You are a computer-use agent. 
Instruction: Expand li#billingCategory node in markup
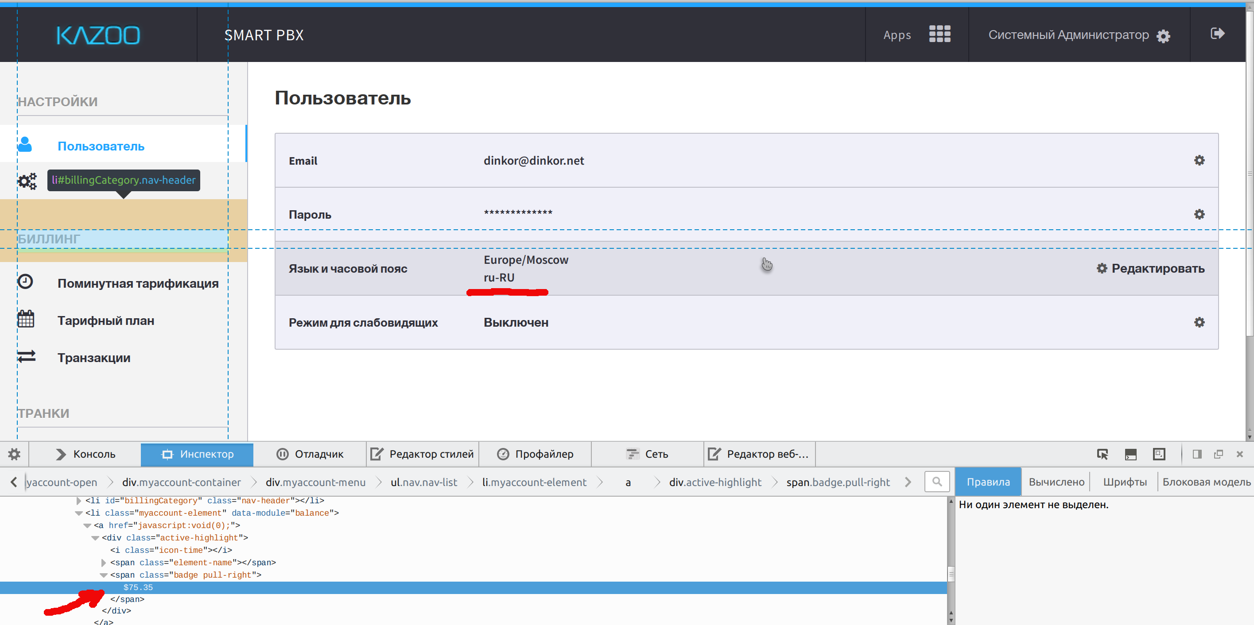pos(79,501)
